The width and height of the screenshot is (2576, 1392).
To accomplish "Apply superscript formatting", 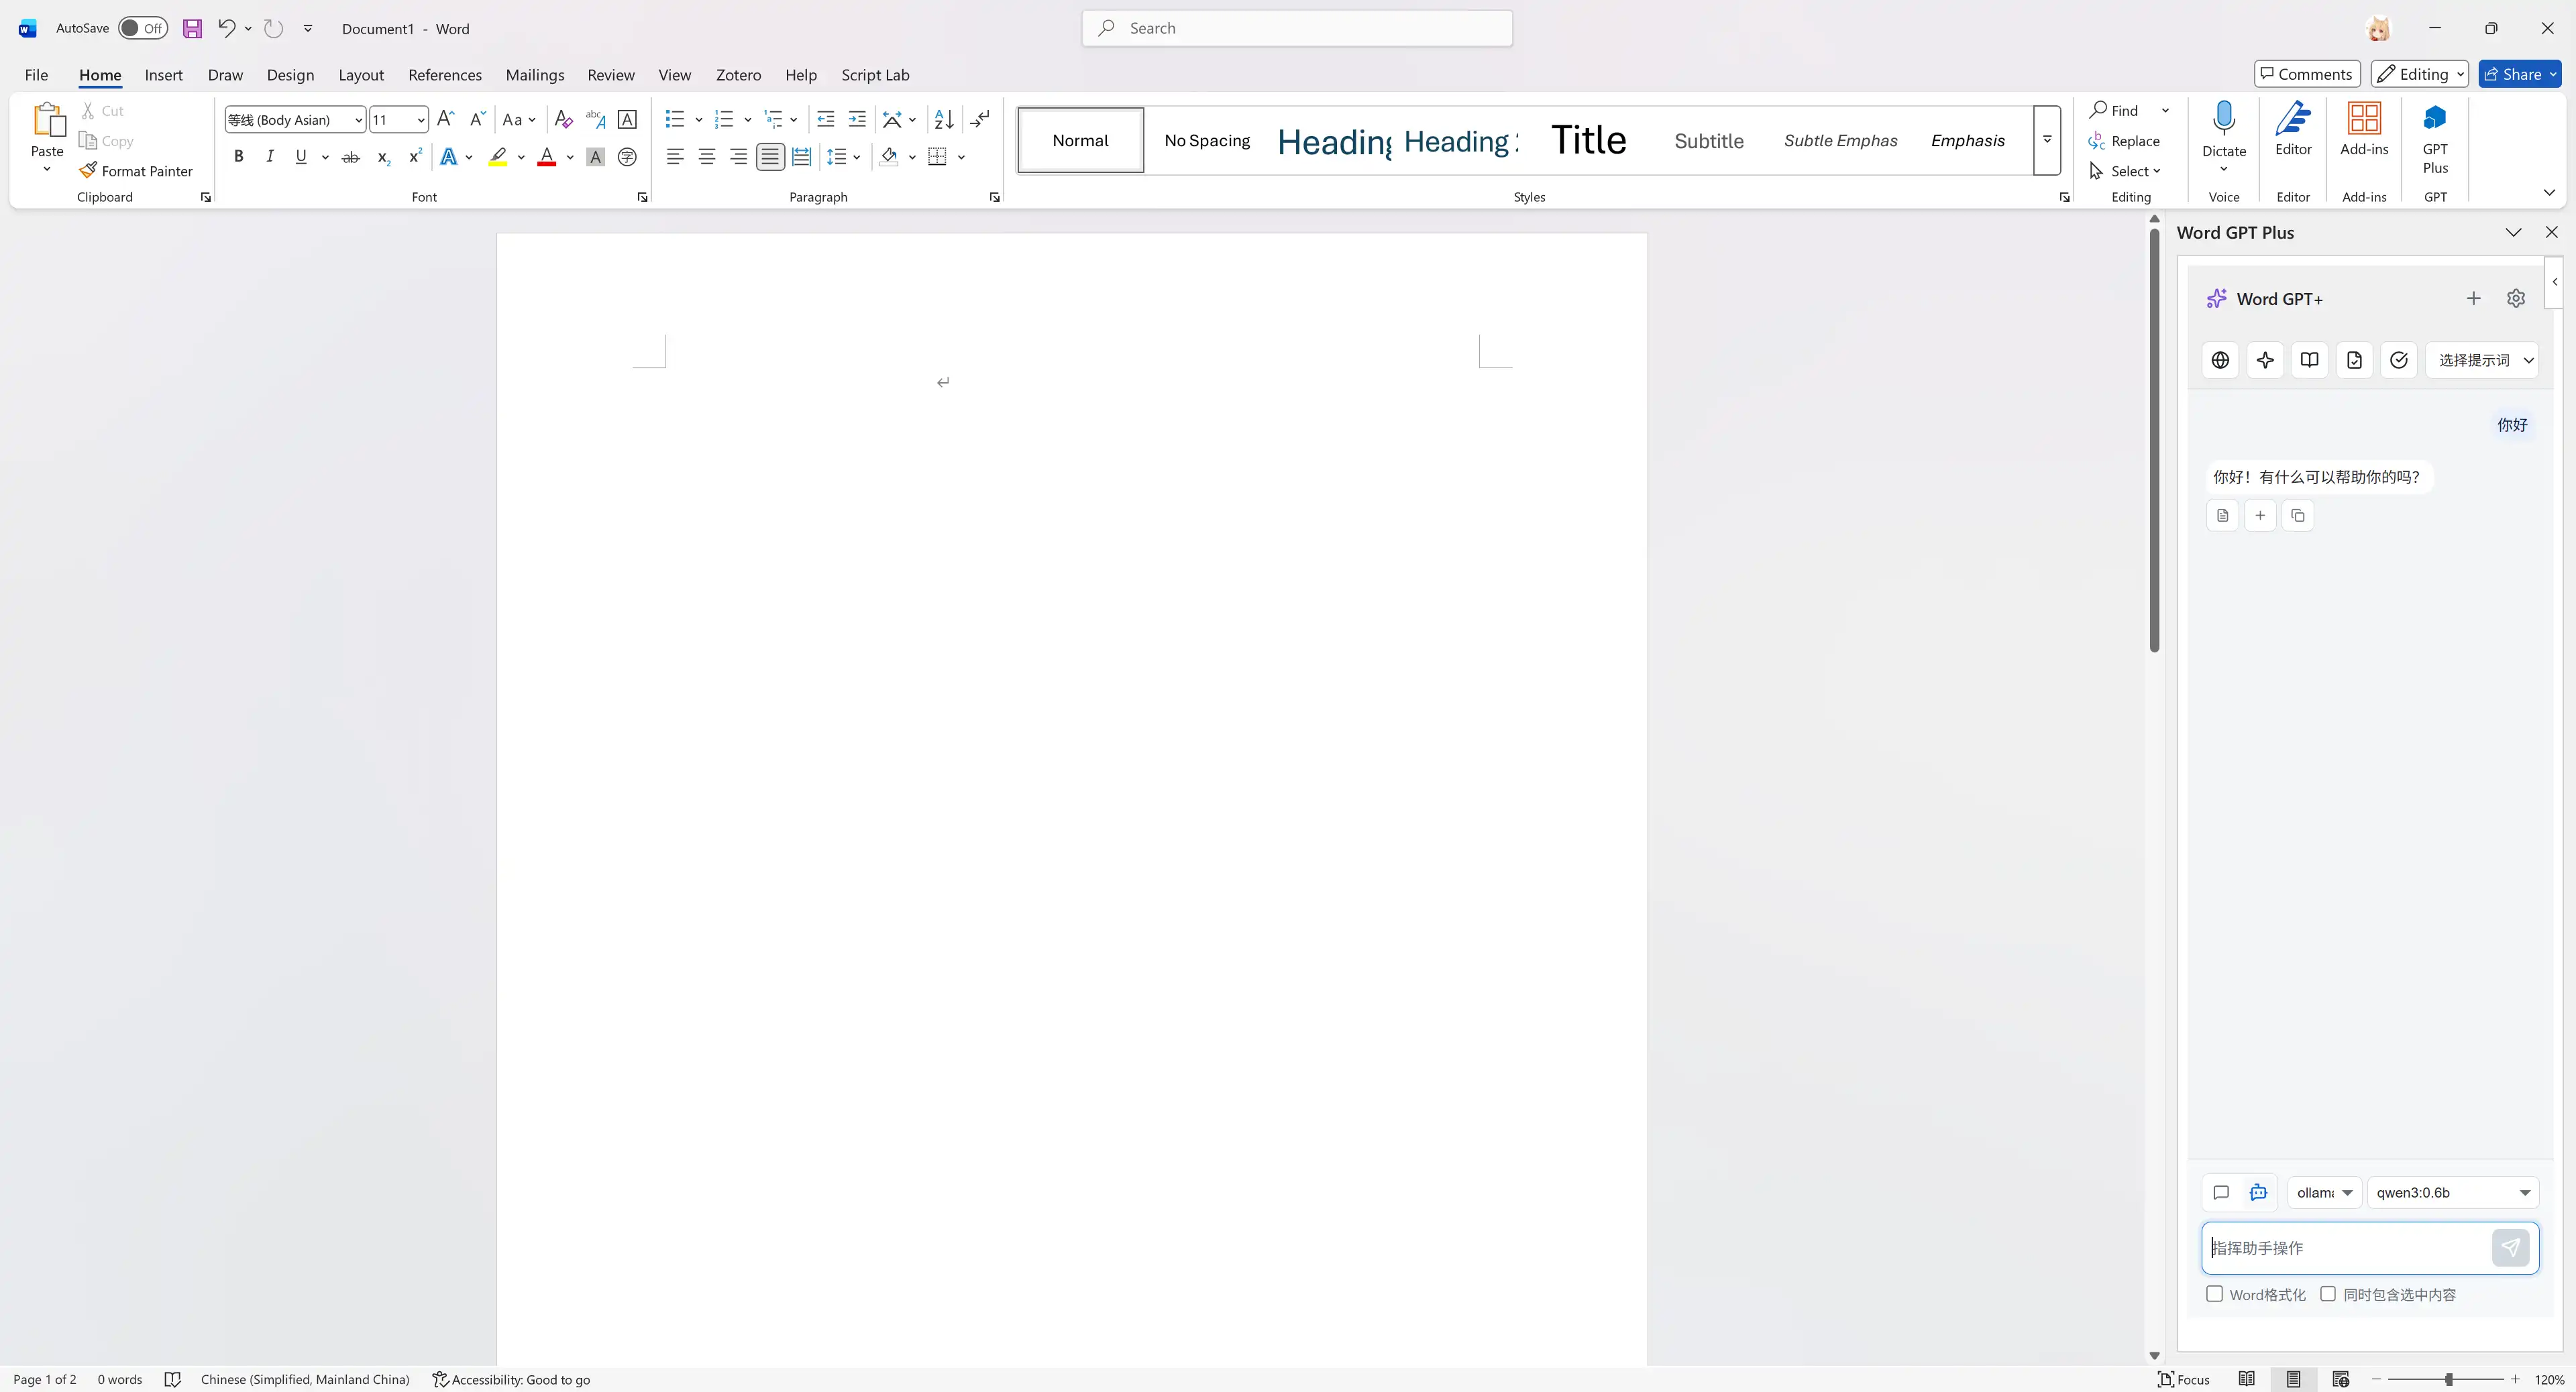I will (415, 157).
